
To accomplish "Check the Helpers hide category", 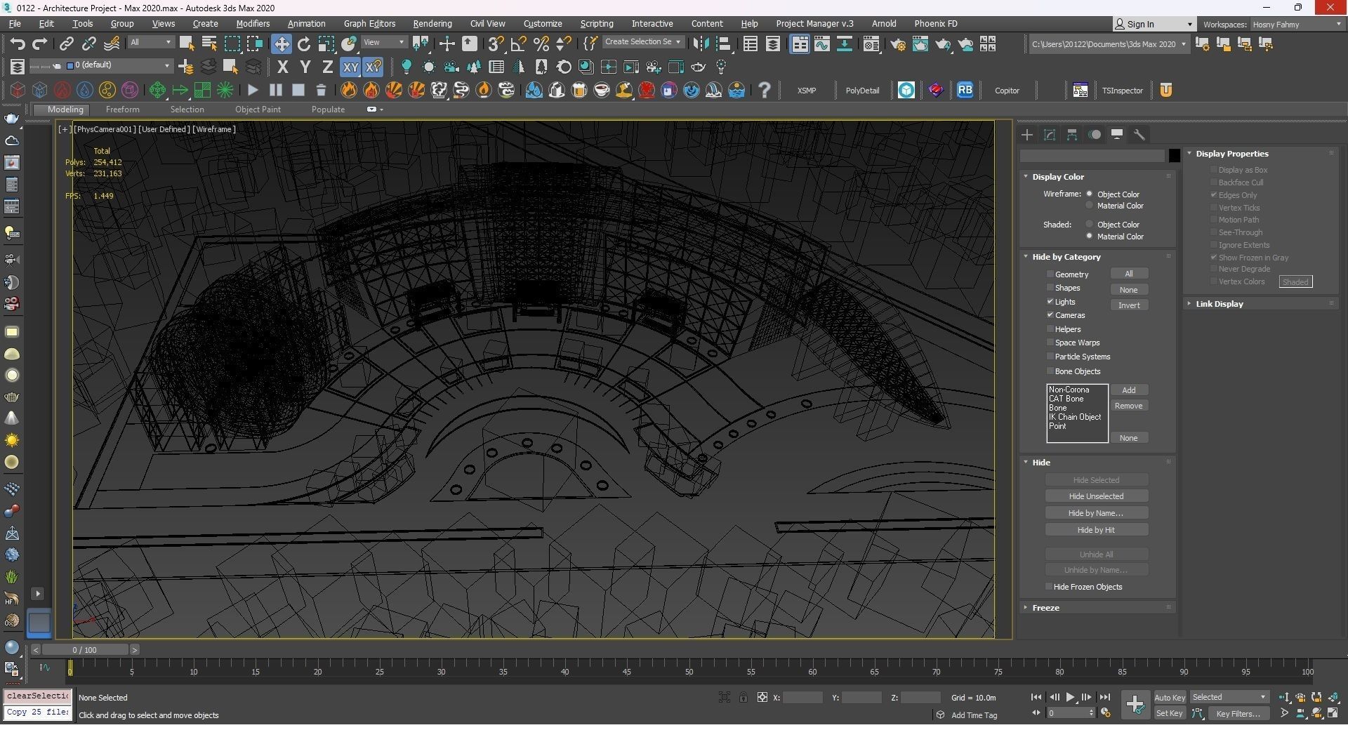I will (1050, 329).
